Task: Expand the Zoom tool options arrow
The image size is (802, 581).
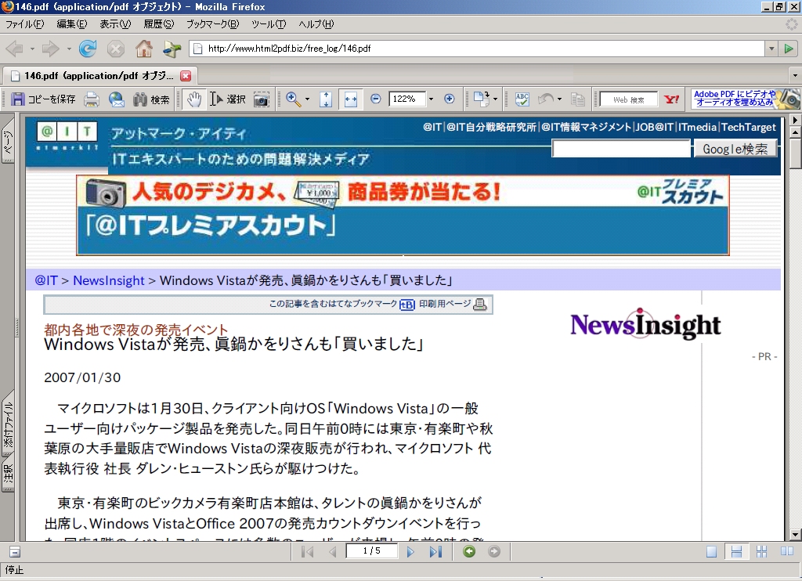Action: [x=307, y=99]
